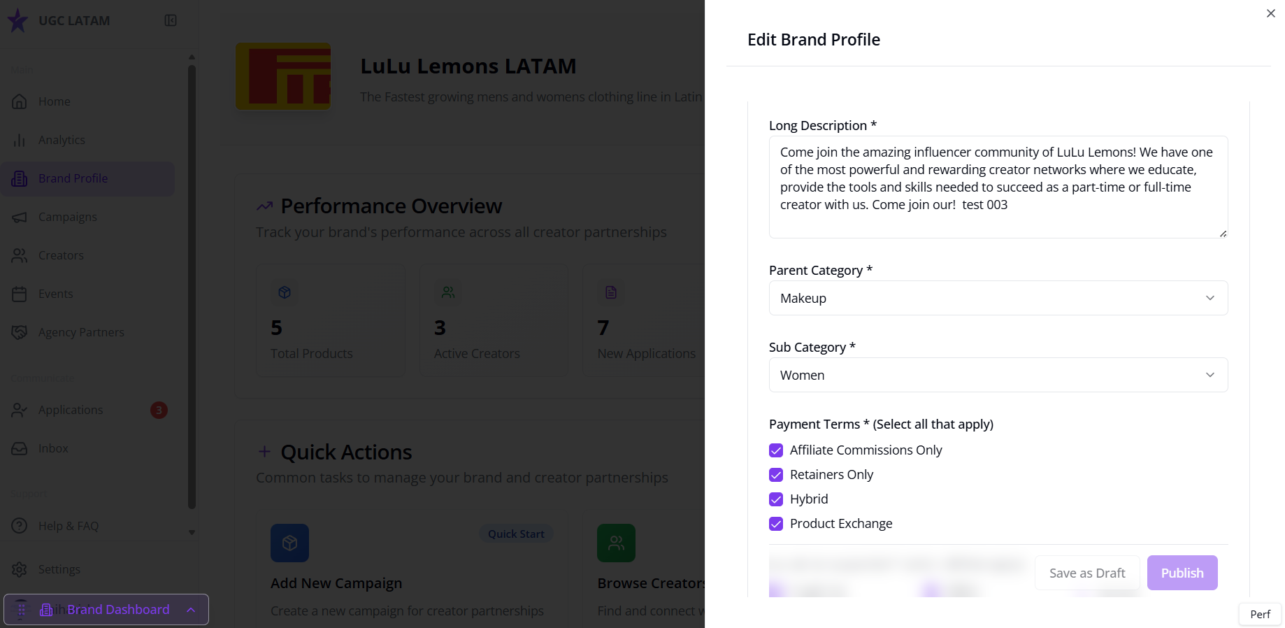Open Help & FAQ
Screen dimensions: 1285x628
point(87,526)
